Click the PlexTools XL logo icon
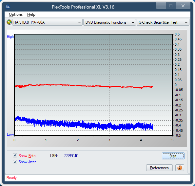The height and width of the screenshot is (186, 195). [x=8, y=7]
